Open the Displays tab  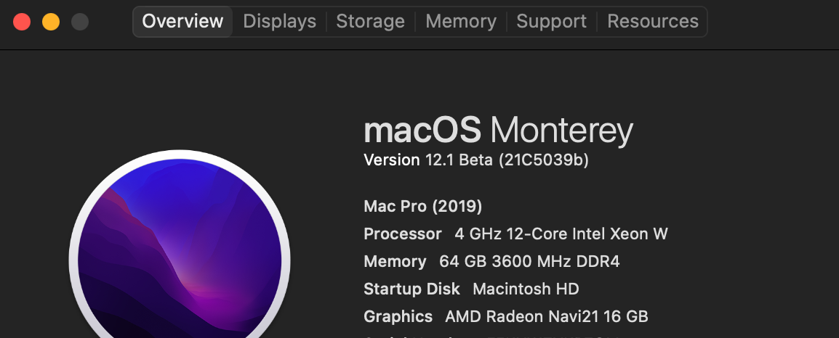click(x=279, y=22)
